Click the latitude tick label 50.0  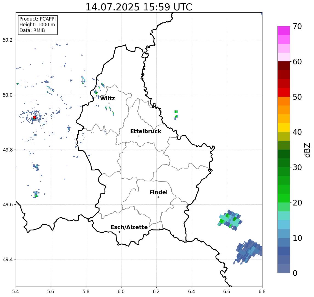point(8,95)
